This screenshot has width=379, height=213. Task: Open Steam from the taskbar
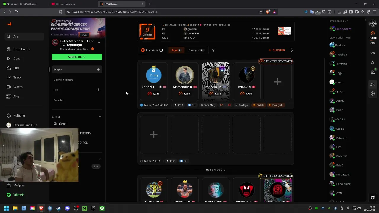pyautogui.click(x=59, y=208)
